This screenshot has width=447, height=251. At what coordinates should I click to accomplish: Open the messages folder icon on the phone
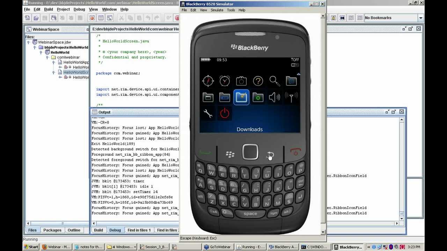291,81
